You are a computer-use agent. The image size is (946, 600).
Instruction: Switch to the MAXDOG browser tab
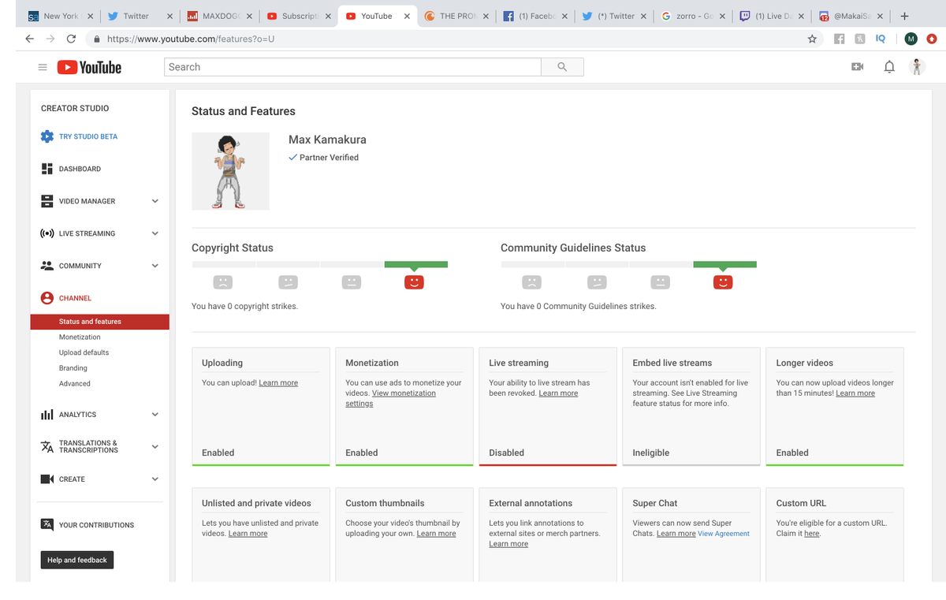tap(219, 16)
